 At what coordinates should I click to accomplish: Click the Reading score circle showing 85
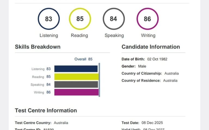[x=80, y=19]
